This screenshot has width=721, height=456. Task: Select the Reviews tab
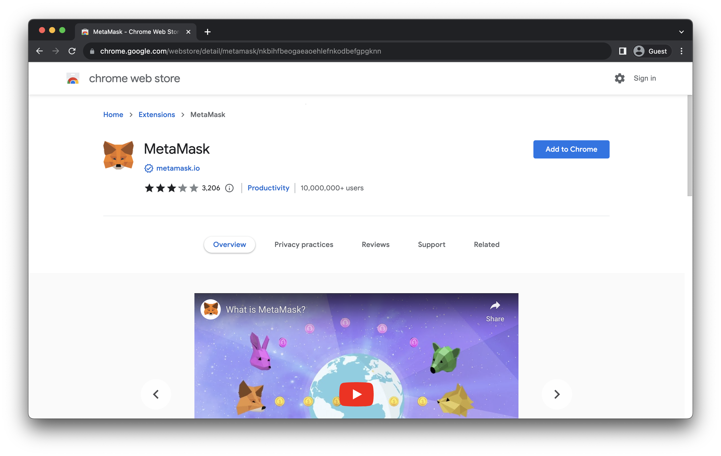pyautogui.click(x=376, y=244)
